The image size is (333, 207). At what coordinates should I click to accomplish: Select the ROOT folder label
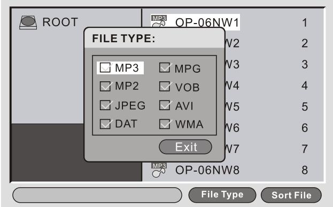pyautogui.click(x=60, y=22)
